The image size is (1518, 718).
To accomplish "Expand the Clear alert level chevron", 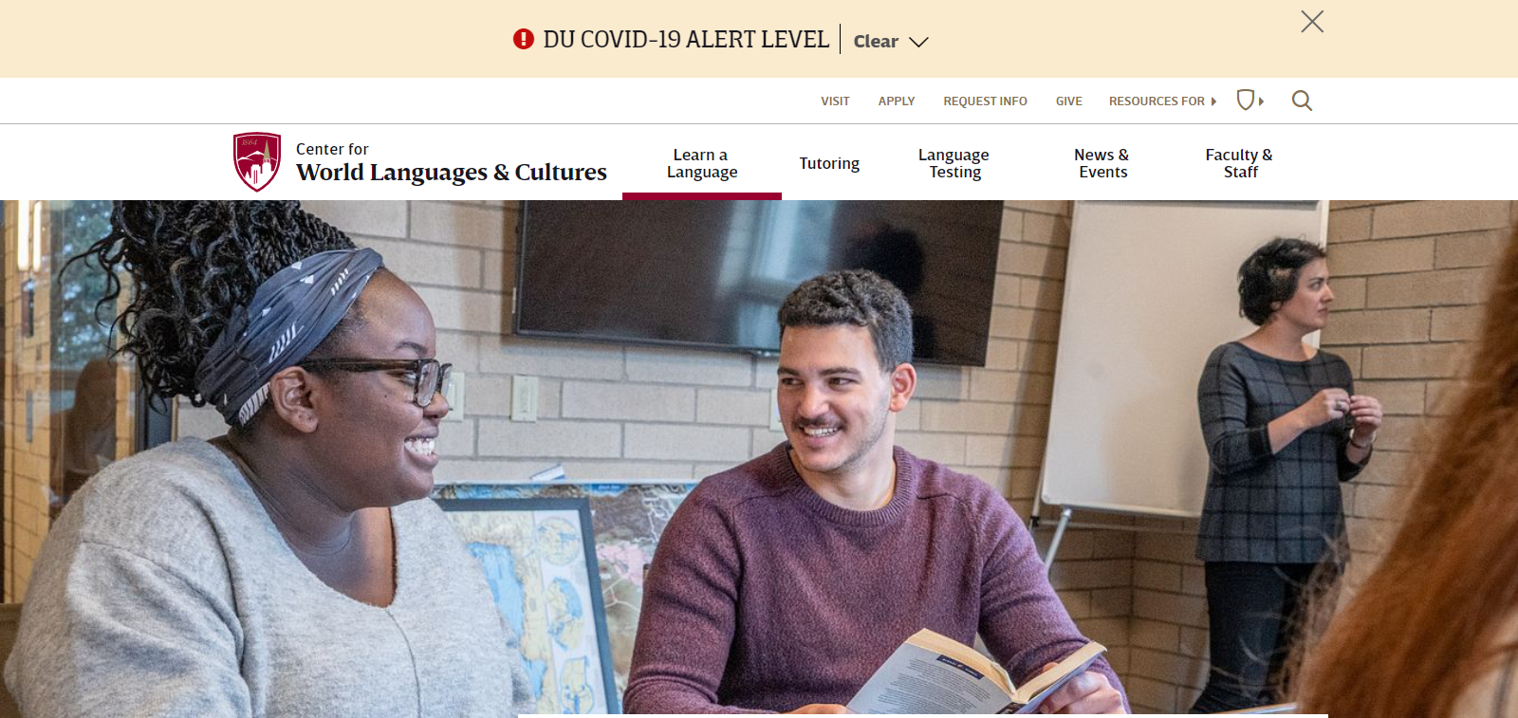I will pos(918,42).
